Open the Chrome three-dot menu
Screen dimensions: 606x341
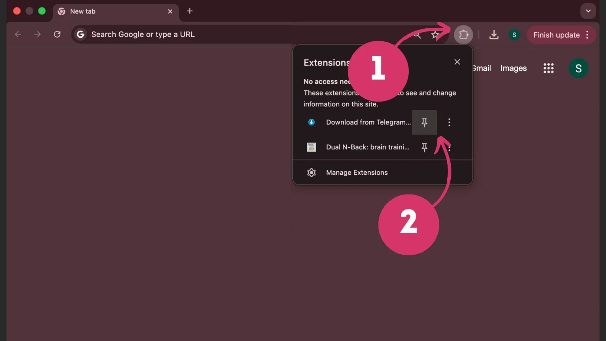click(587, 35)
